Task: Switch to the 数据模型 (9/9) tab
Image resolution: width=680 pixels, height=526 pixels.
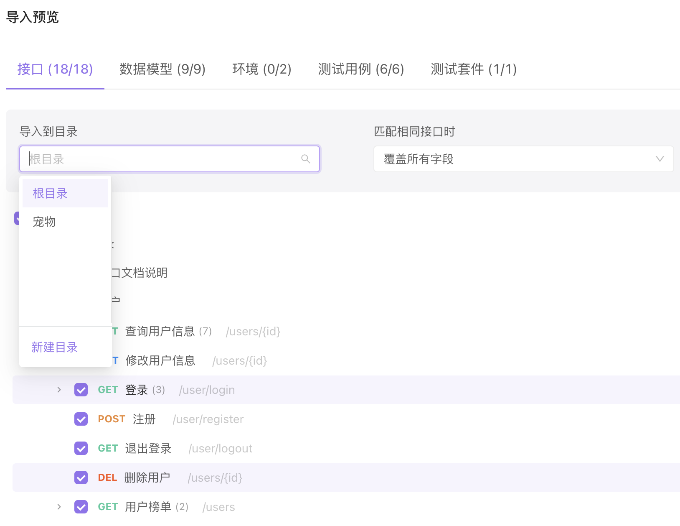Action: [162, 69]
